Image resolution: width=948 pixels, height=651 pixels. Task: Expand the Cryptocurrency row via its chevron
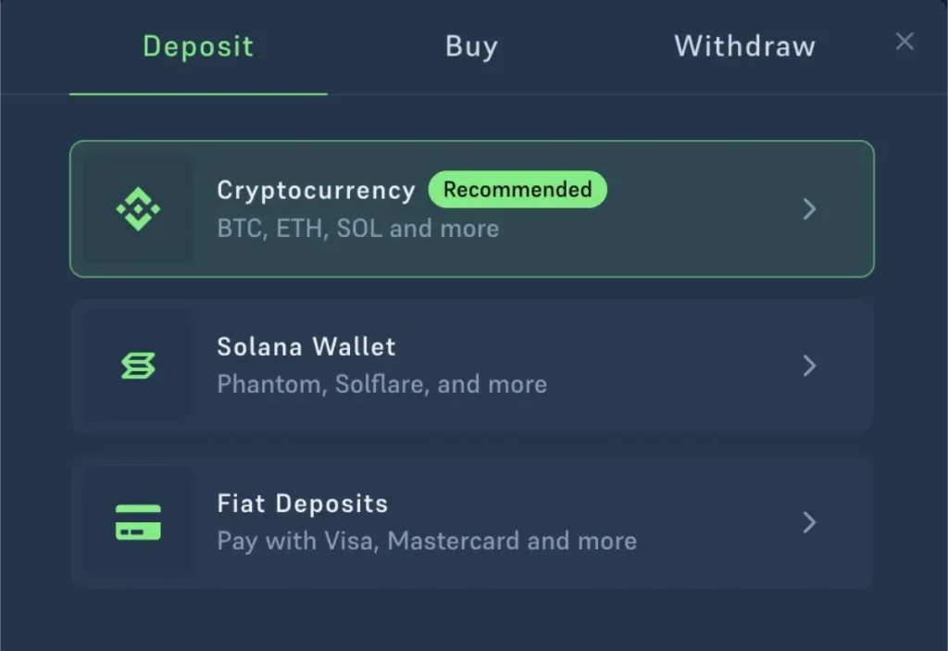click(x=810, y=209)
